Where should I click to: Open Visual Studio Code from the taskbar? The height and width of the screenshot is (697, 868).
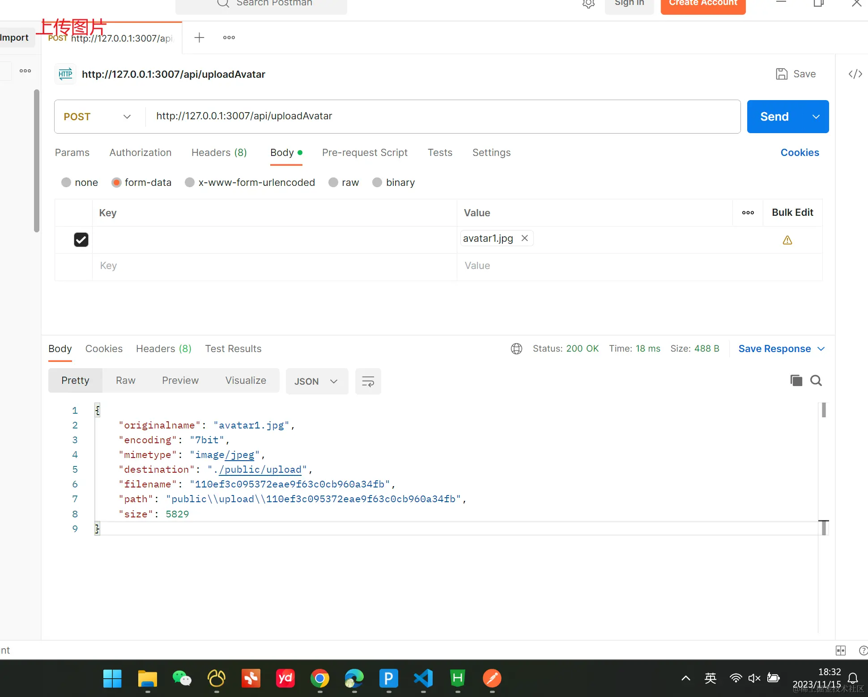423,679
